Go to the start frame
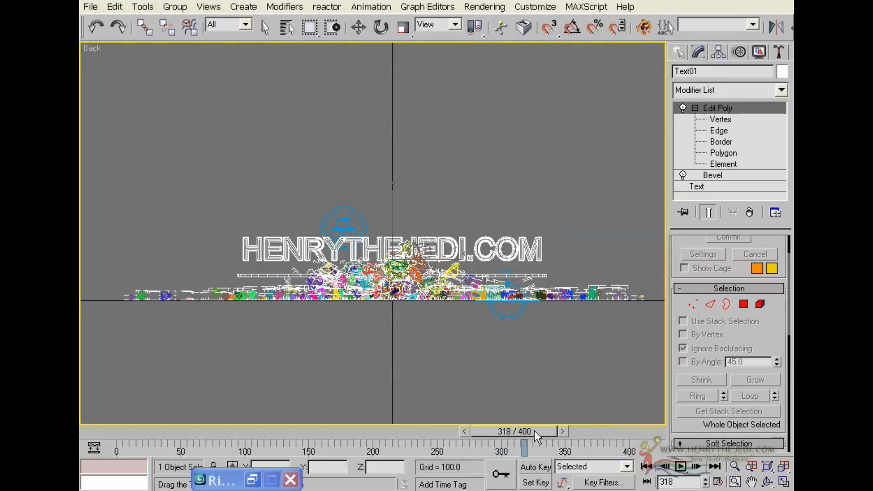873x491 pixels. [x=646, y=466]
